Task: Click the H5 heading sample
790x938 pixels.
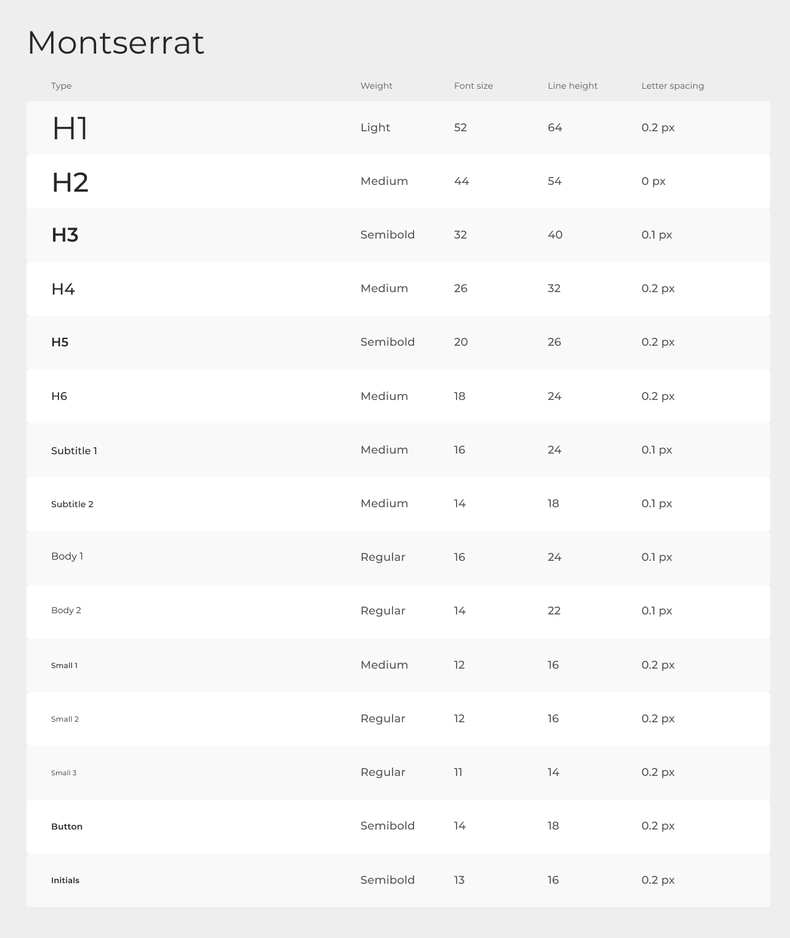Action: [x=60, y=342]
